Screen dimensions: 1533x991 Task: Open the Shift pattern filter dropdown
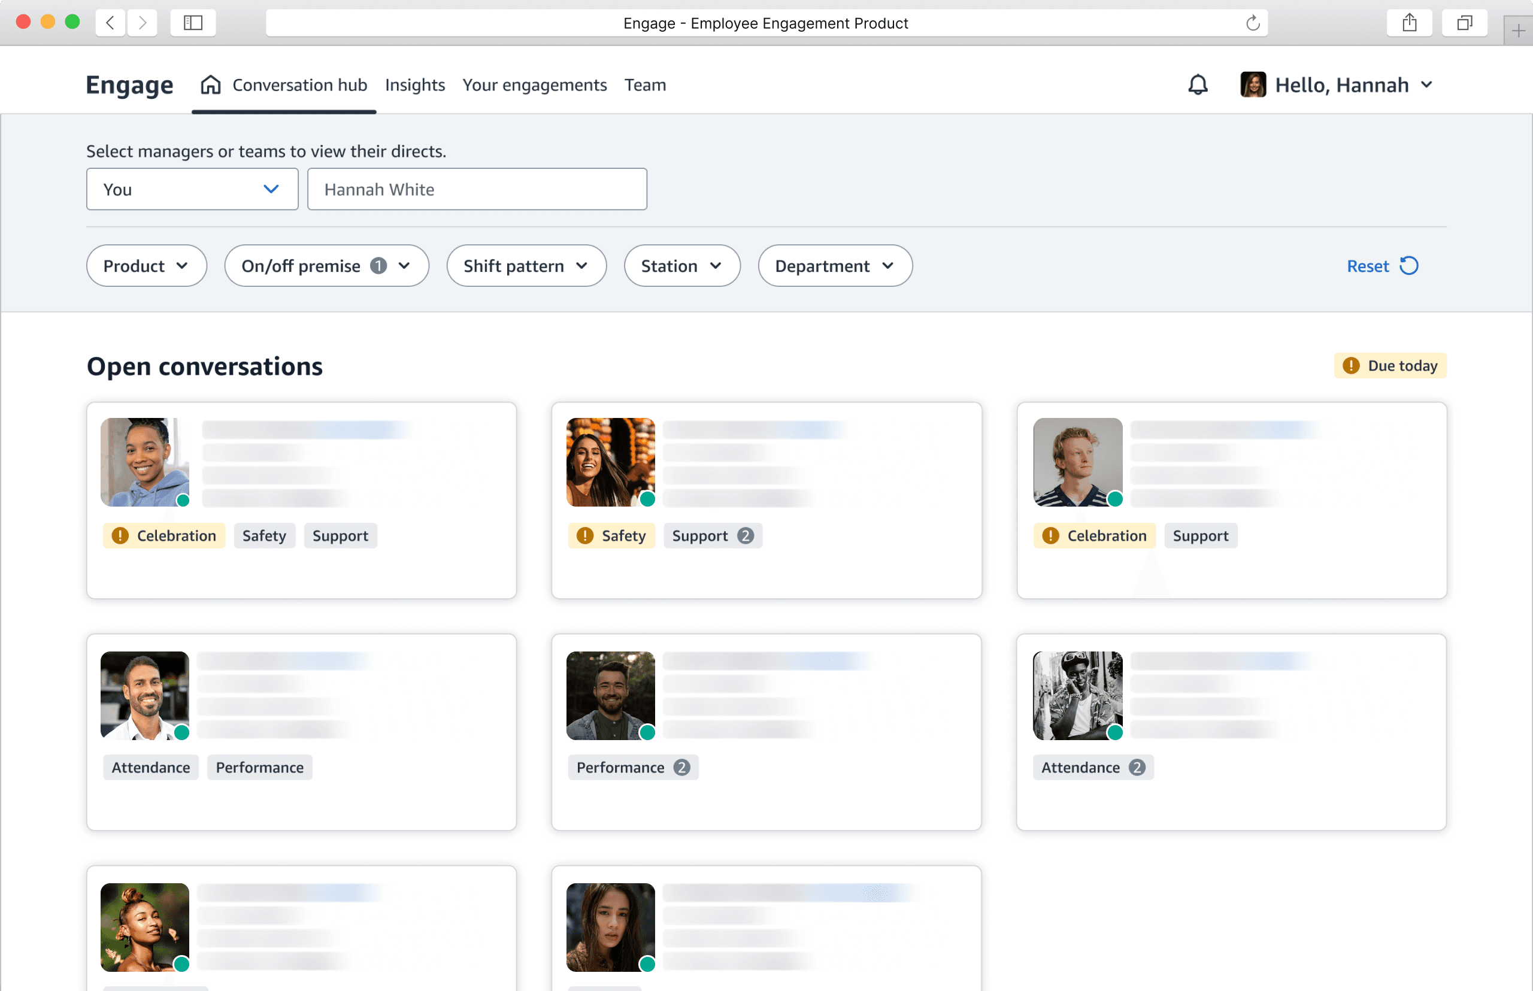526,266
